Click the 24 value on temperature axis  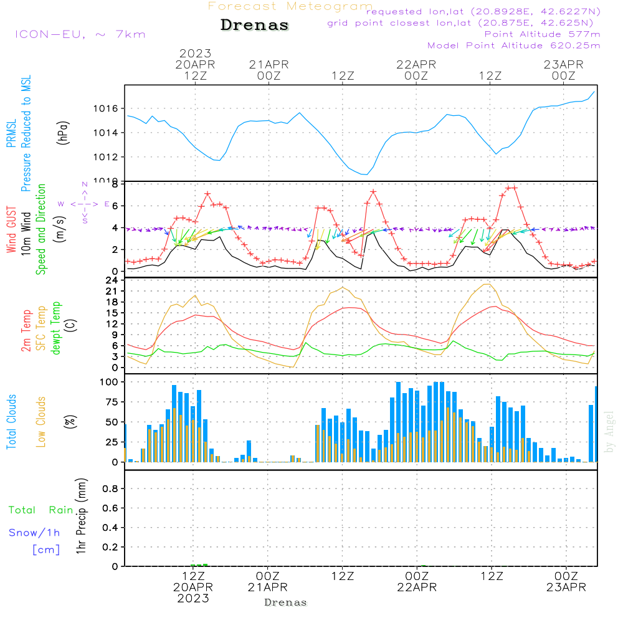[x=112, y=280]
